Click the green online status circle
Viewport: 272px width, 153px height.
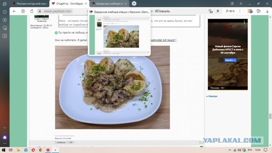point(56,33)
